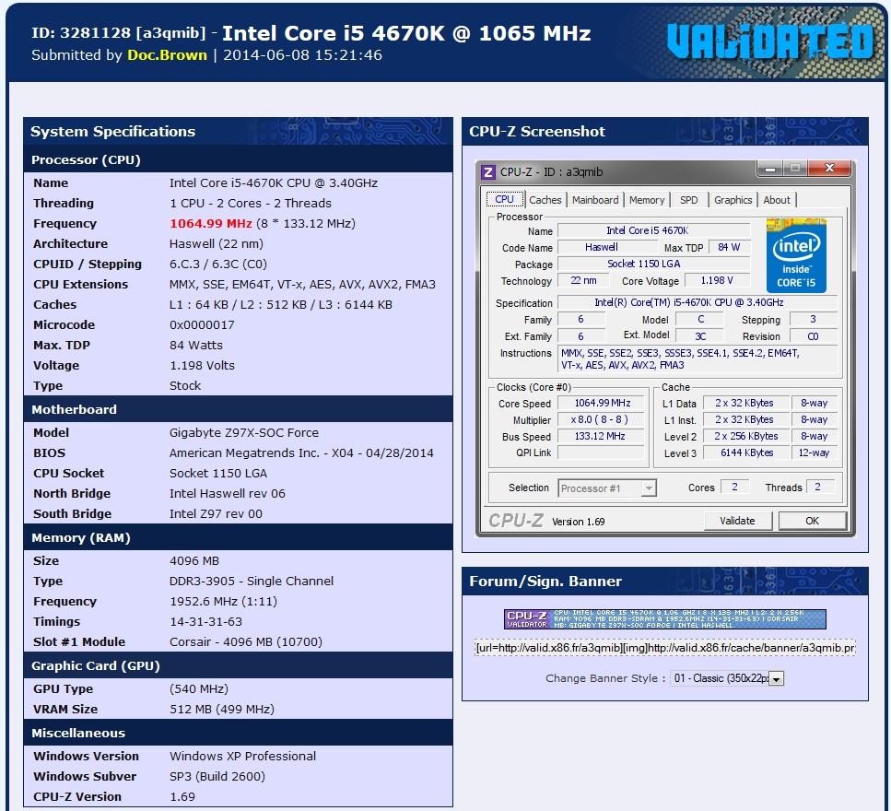The width and height of the screenshot is (891, 811).
Task: Click the VRAM Size 512 MB value
Action: pyautogui.click(x=222, y=709)
